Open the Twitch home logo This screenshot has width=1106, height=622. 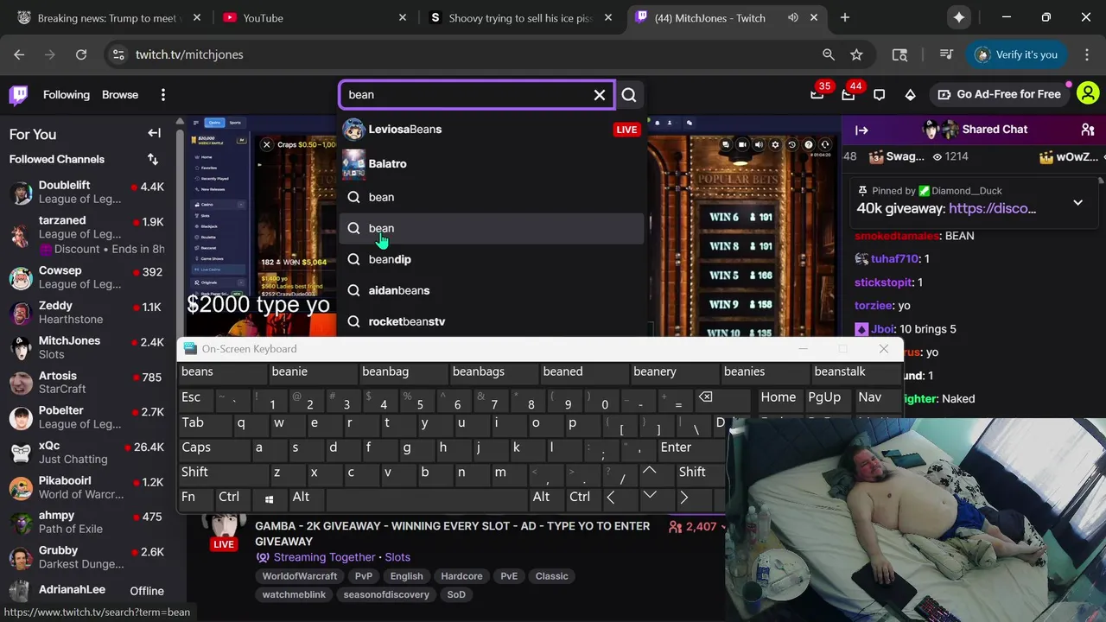click(18, 95)
